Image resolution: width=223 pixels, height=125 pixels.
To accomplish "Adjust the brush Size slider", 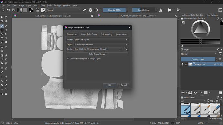I will pyautogui.click(x=143, y=10).
